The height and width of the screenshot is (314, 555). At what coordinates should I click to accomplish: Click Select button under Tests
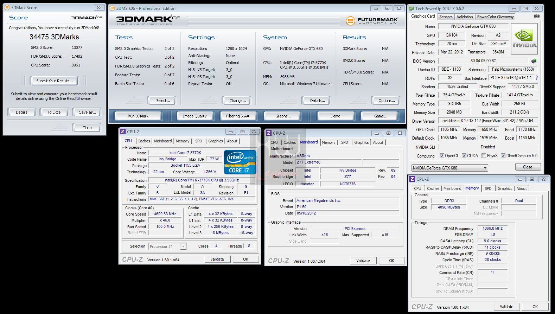pyautogui.click(x=163, y=101)
